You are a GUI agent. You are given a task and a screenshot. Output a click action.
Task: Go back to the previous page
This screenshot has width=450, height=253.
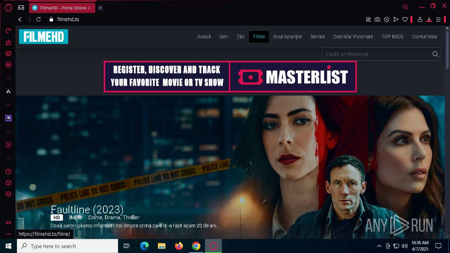click(x=20, y=19)
